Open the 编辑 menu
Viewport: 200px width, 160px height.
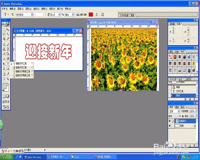point(12,9)
